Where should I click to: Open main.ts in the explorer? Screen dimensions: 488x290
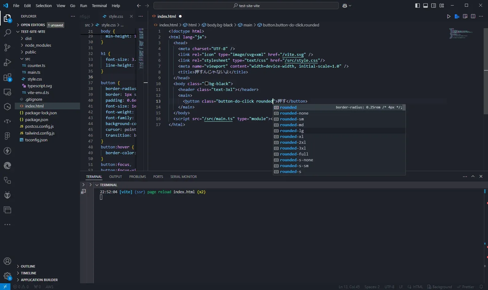click(34, 72)
